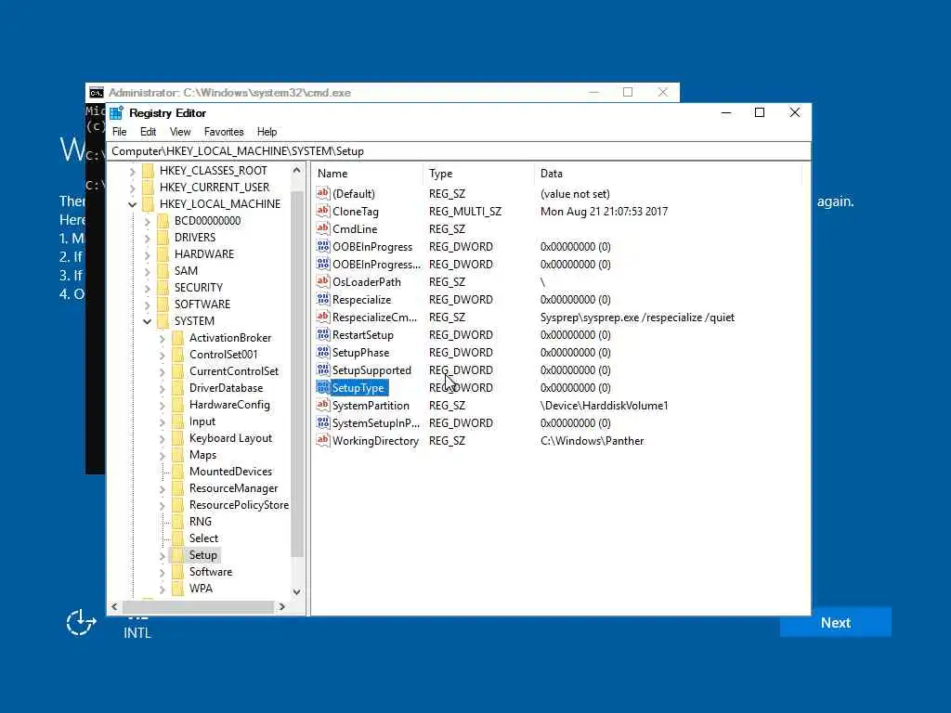The height and width of the screenshot is (713, 951).
Task: Click the Sysprep respecialize data value
Action: click(x=637, y=318)
